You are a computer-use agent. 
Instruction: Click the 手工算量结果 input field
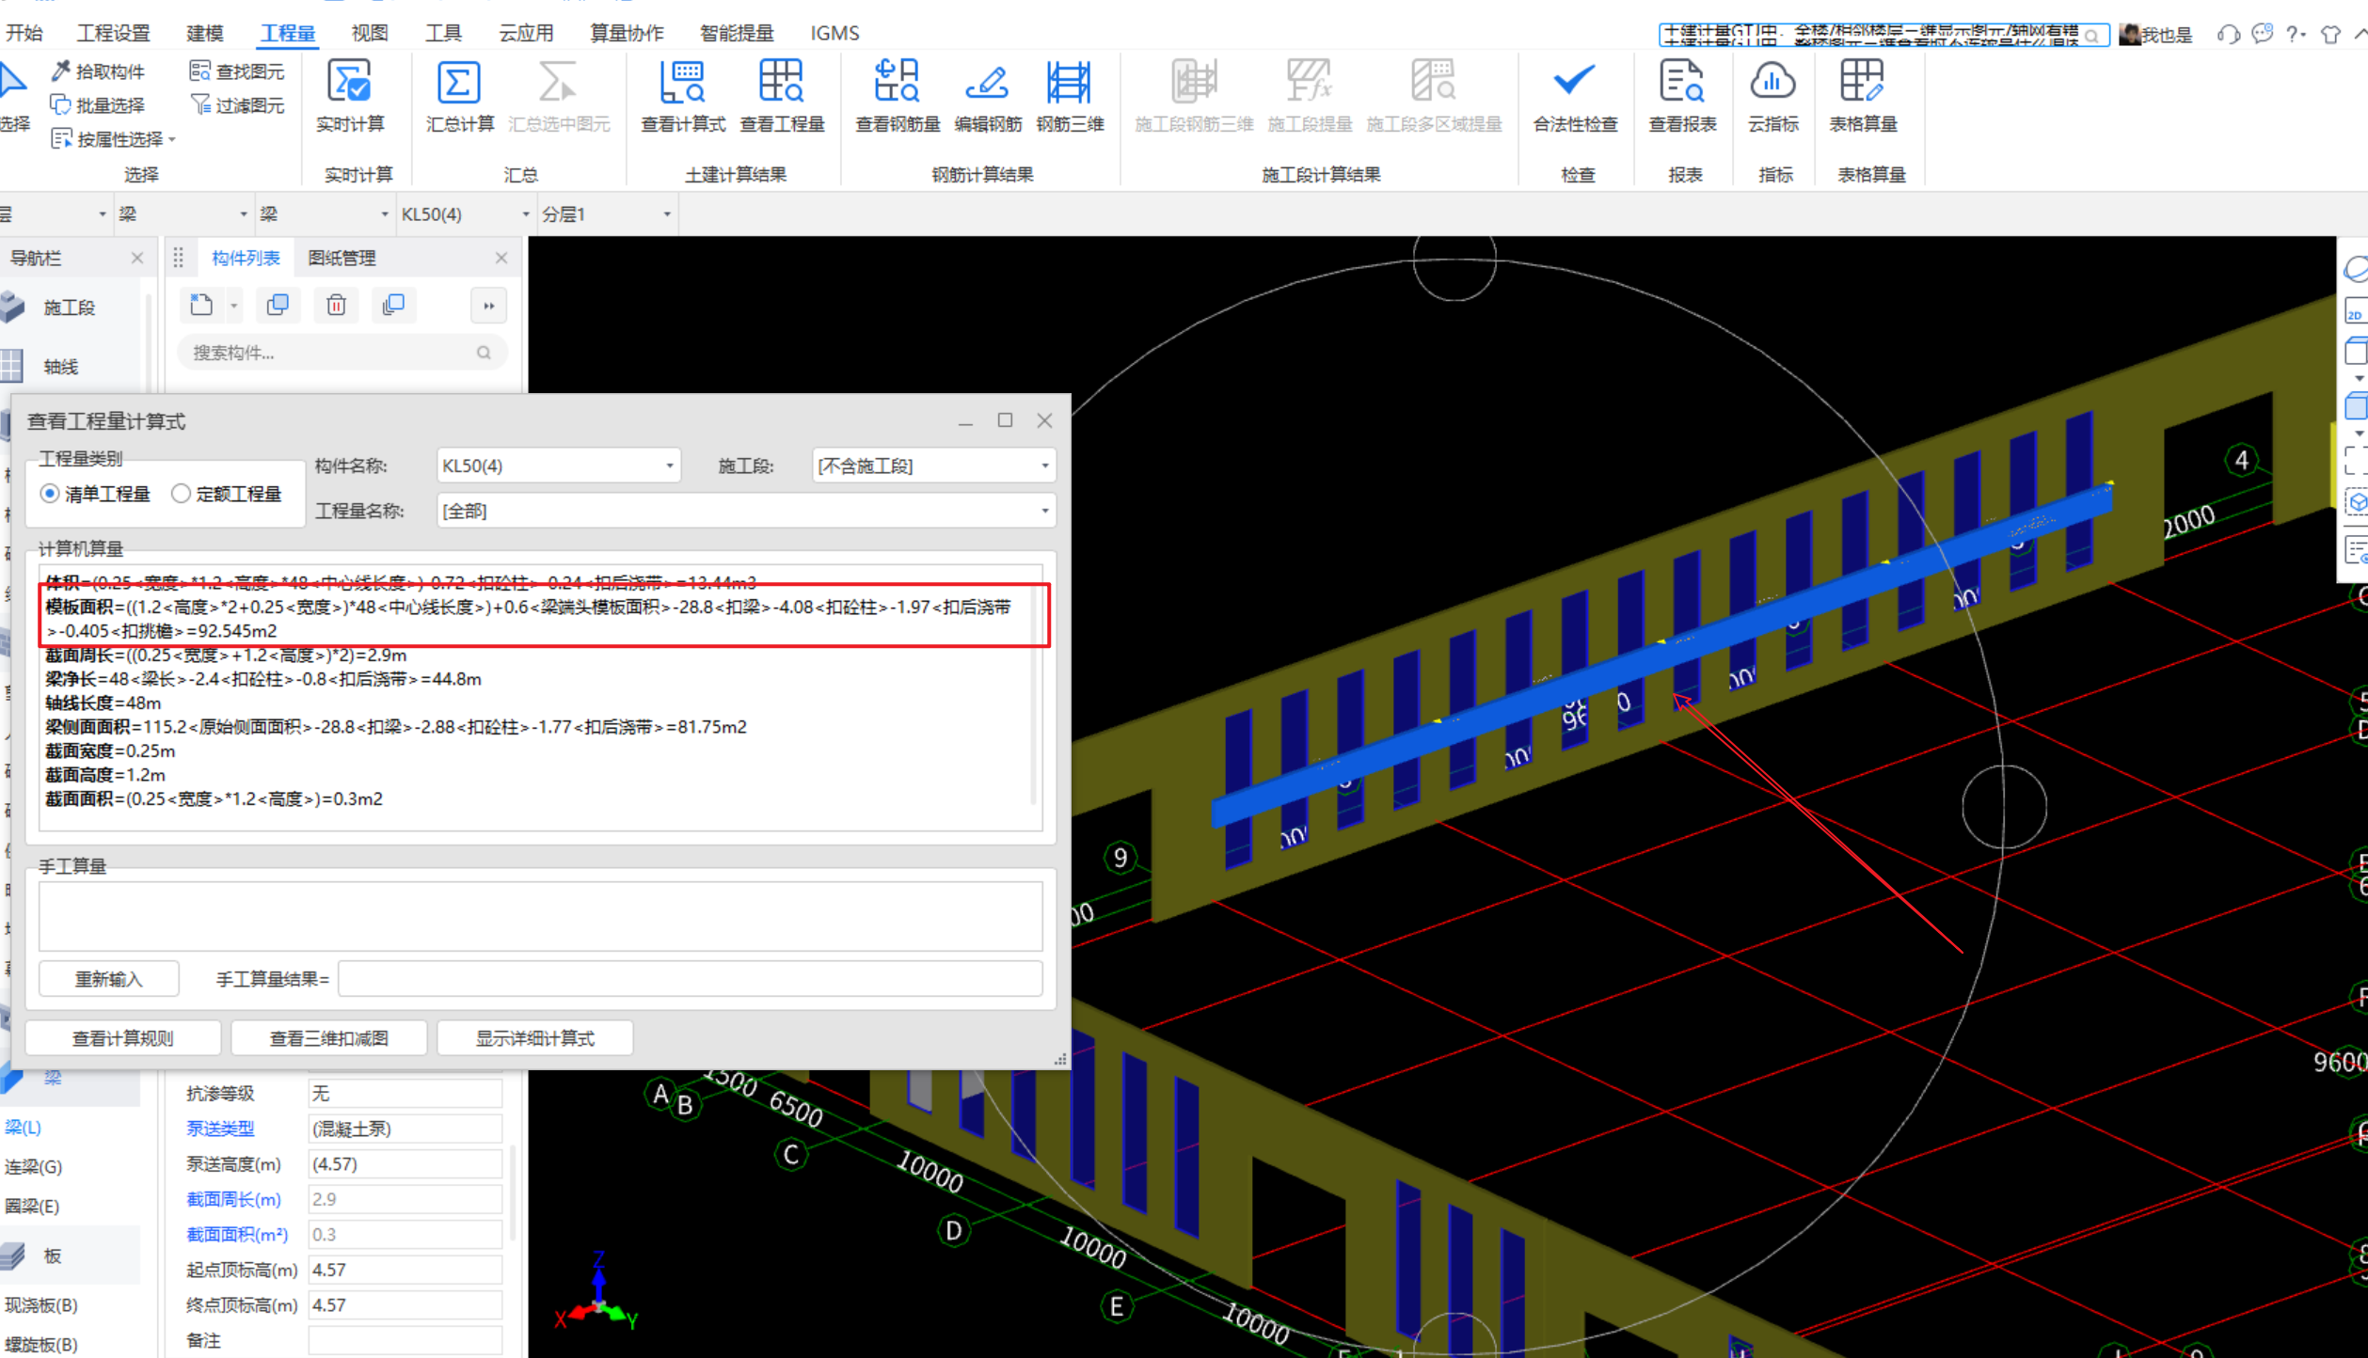tap(690, 979)
